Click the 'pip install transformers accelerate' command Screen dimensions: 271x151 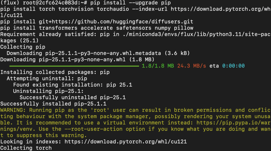[x=57, y=28]
